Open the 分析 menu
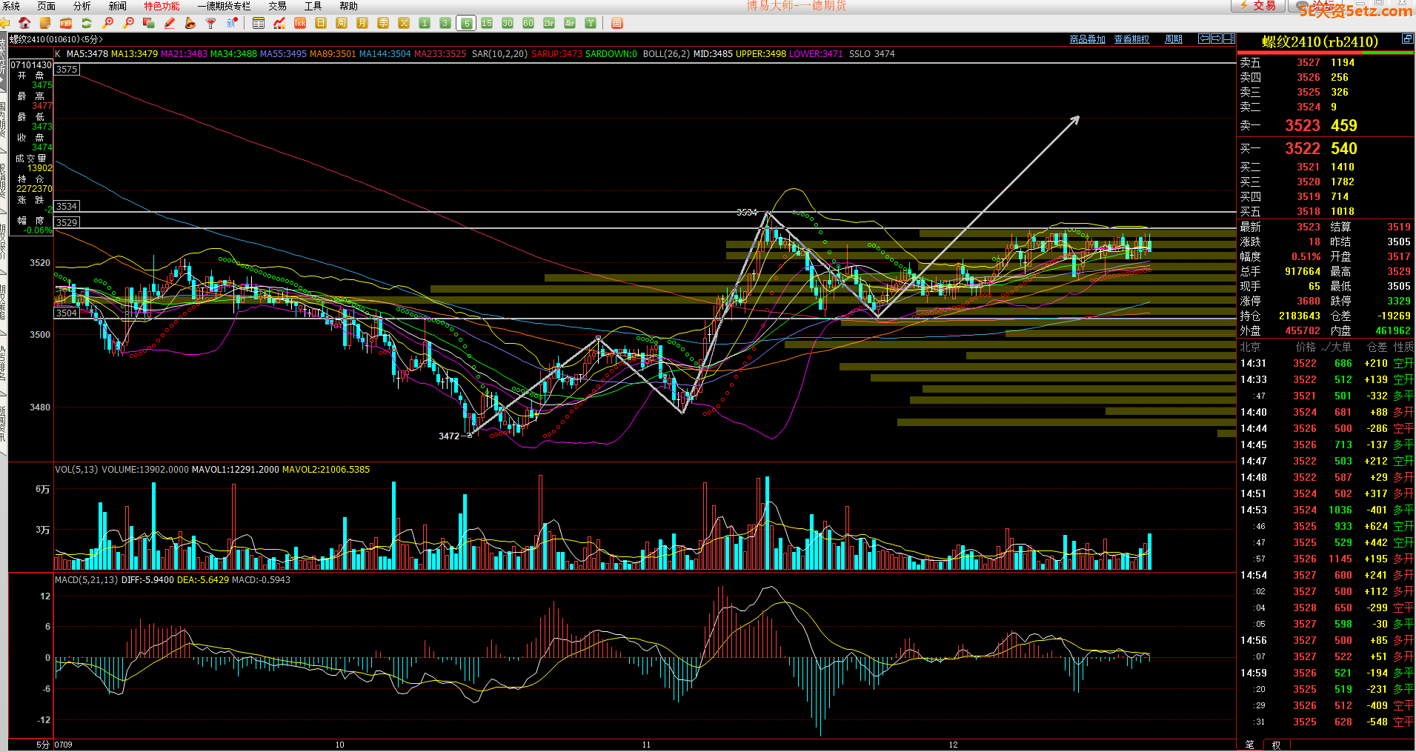The height and width of the screenshot is (752, 1416). (x=82, y=6)
